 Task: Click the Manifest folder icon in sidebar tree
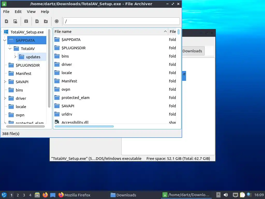click(x=11, y=73)
